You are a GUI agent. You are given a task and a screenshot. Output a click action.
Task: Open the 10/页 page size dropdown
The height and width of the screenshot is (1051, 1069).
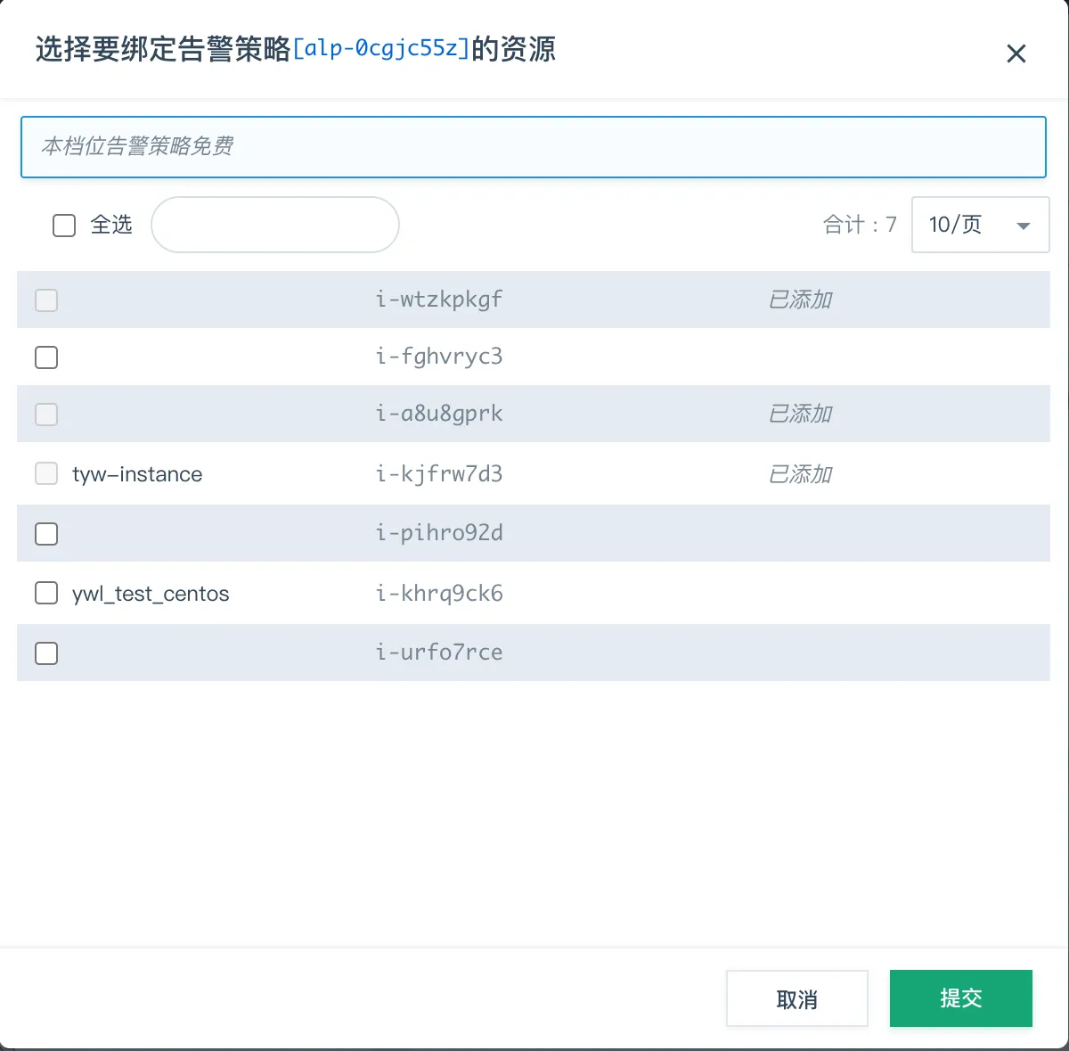click(x=979, y=225)
